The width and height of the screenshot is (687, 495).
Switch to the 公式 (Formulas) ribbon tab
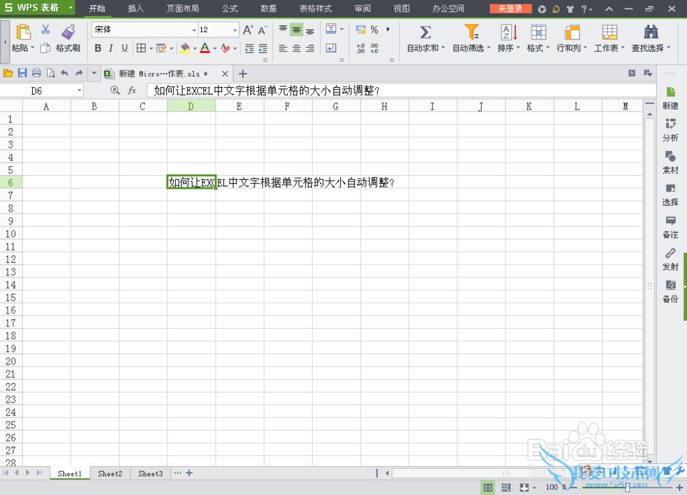[229, 9]
